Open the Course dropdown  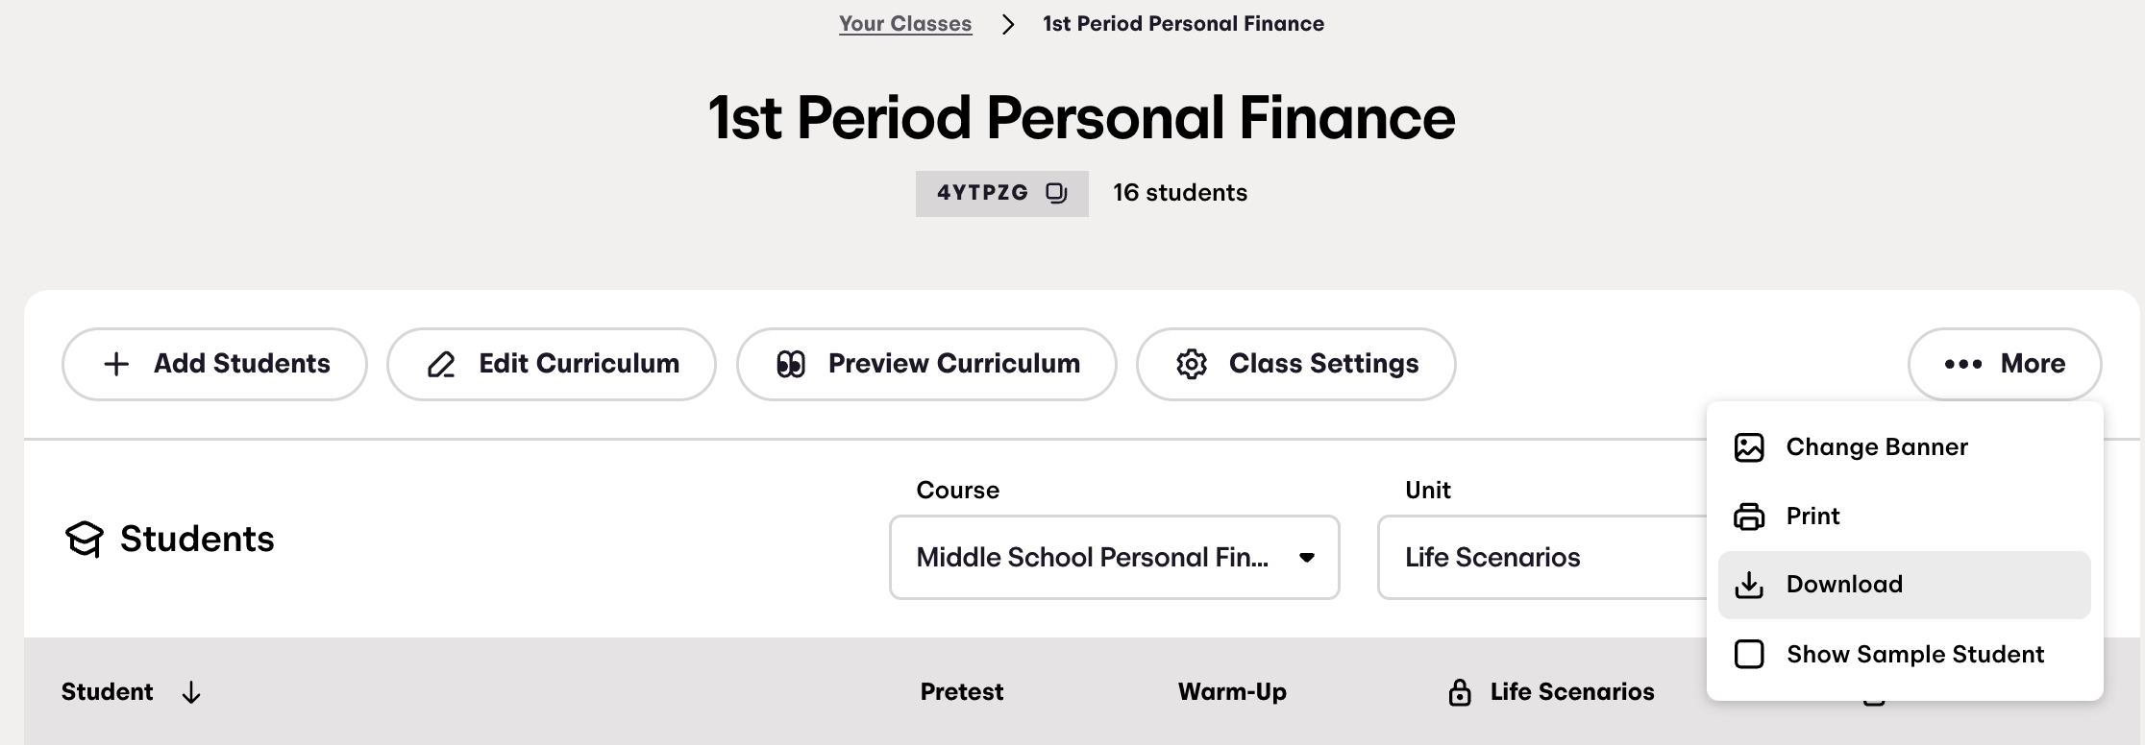pyautogui.click(x=1115, y=558)
